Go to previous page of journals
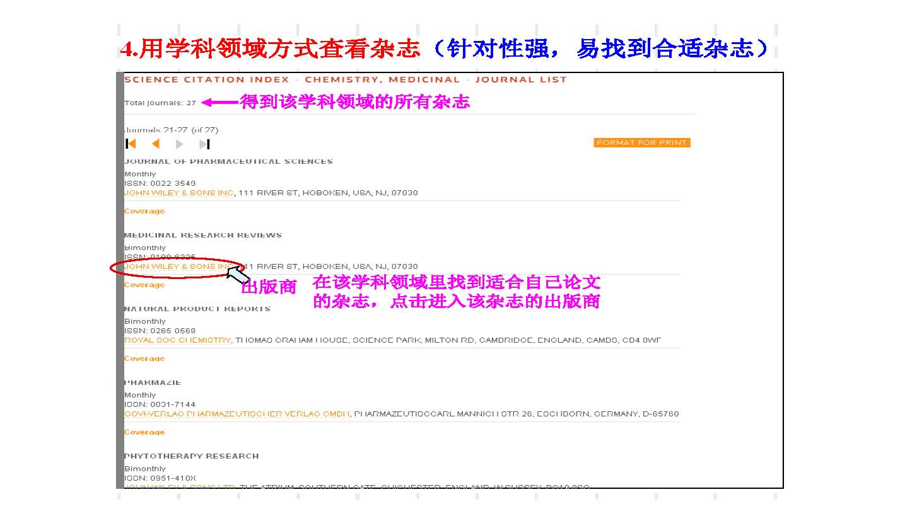Image resolution: width=900 pixels, height=526 pixels. pos(156,144)
